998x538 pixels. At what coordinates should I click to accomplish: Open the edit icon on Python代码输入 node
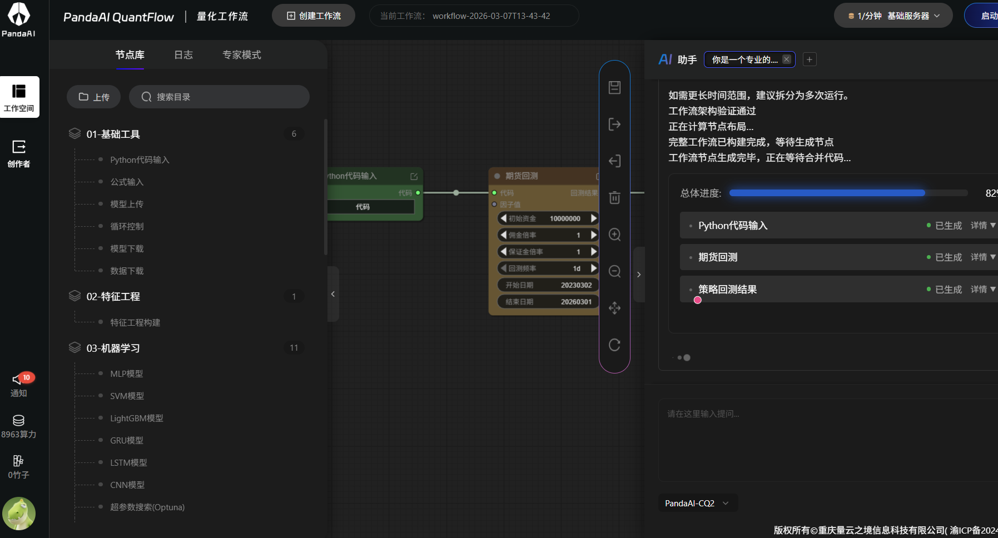(414, 176)
